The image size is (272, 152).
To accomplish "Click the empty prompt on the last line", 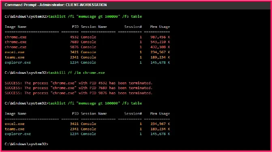I will click(x=26, y=144).
